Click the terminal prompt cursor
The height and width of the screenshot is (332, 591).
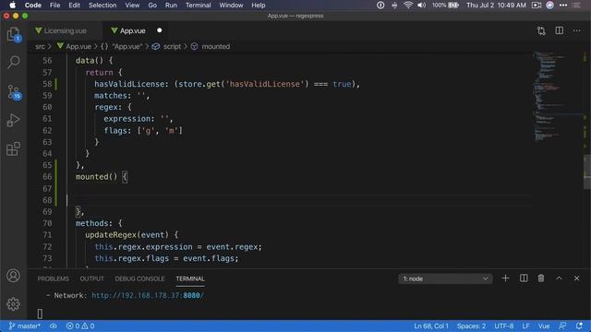point(40,314)
